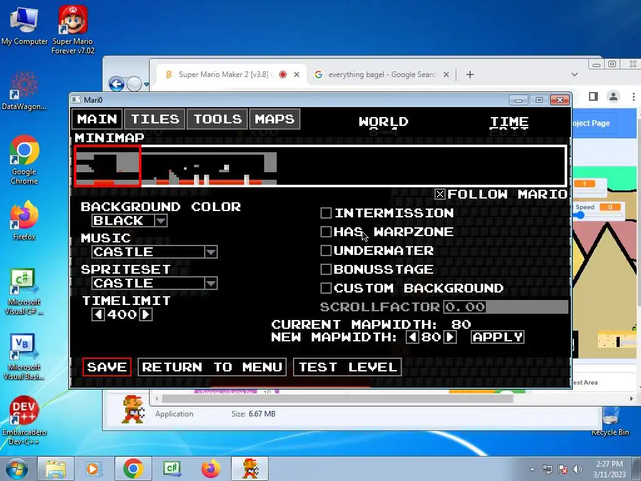
Task: Open File Explorer from the taskbar
Action: 56,468
